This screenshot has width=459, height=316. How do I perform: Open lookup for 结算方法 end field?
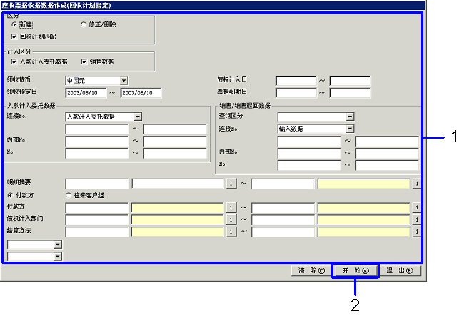(416, 232)
